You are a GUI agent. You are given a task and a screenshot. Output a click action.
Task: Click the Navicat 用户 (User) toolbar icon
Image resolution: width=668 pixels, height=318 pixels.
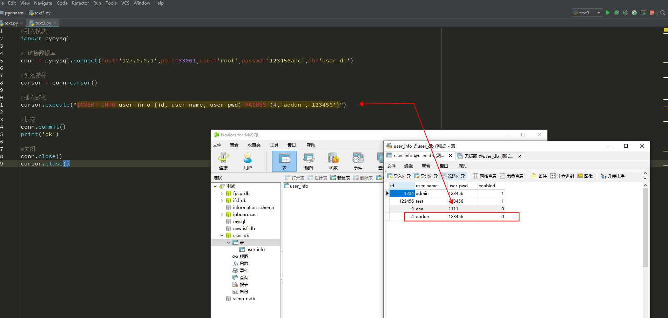[x=248, y=161]
